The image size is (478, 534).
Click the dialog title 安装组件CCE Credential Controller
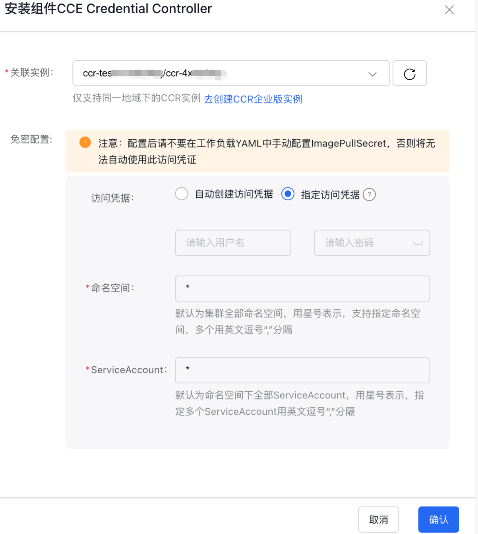108,9
